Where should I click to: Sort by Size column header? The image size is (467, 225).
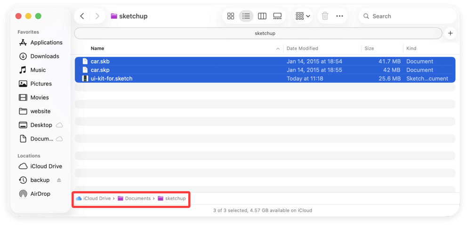click(369, 48)
